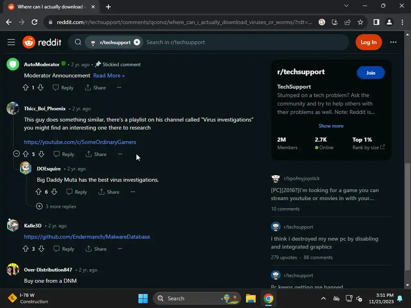This screenshot has width=411, height=308.
Task: Click the Log In button
Action: 368,42
